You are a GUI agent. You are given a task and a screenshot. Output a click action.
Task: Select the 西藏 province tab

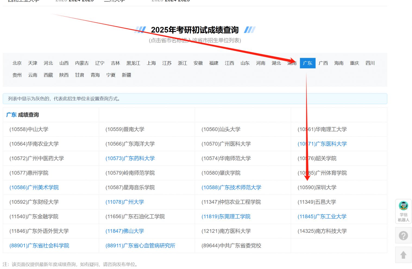tap(48, 75)
